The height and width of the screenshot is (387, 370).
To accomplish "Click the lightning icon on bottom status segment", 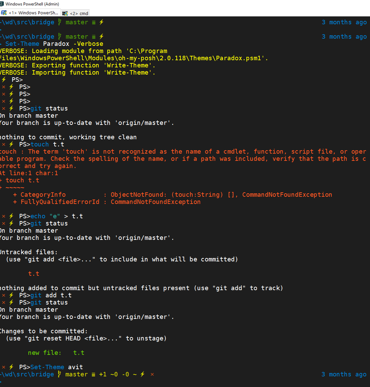I will [142, 374].
